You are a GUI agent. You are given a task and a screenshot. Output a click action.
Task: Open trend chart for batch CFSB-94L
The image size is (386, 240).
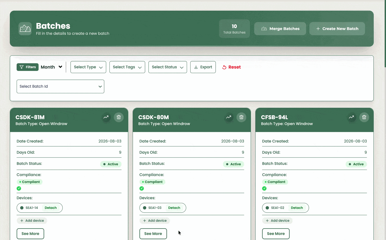(351, 117)
